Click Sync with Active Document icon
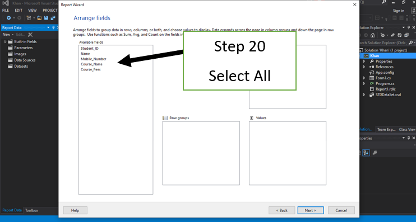The width and height of the screenshot is (416, 222). 392,35
